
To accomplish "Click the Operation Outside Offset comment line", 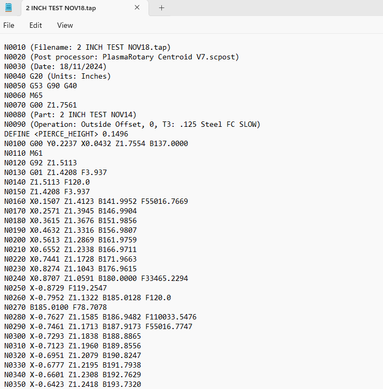I will coord(132,124).
